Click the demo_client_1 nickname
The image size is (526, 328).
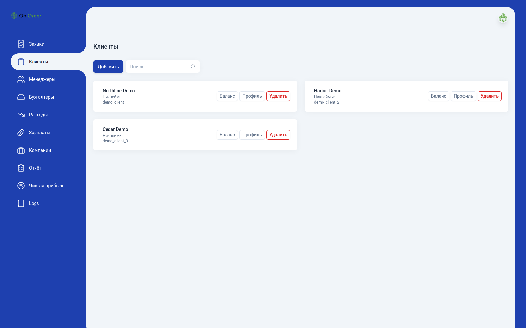click(x=115, y=102)
